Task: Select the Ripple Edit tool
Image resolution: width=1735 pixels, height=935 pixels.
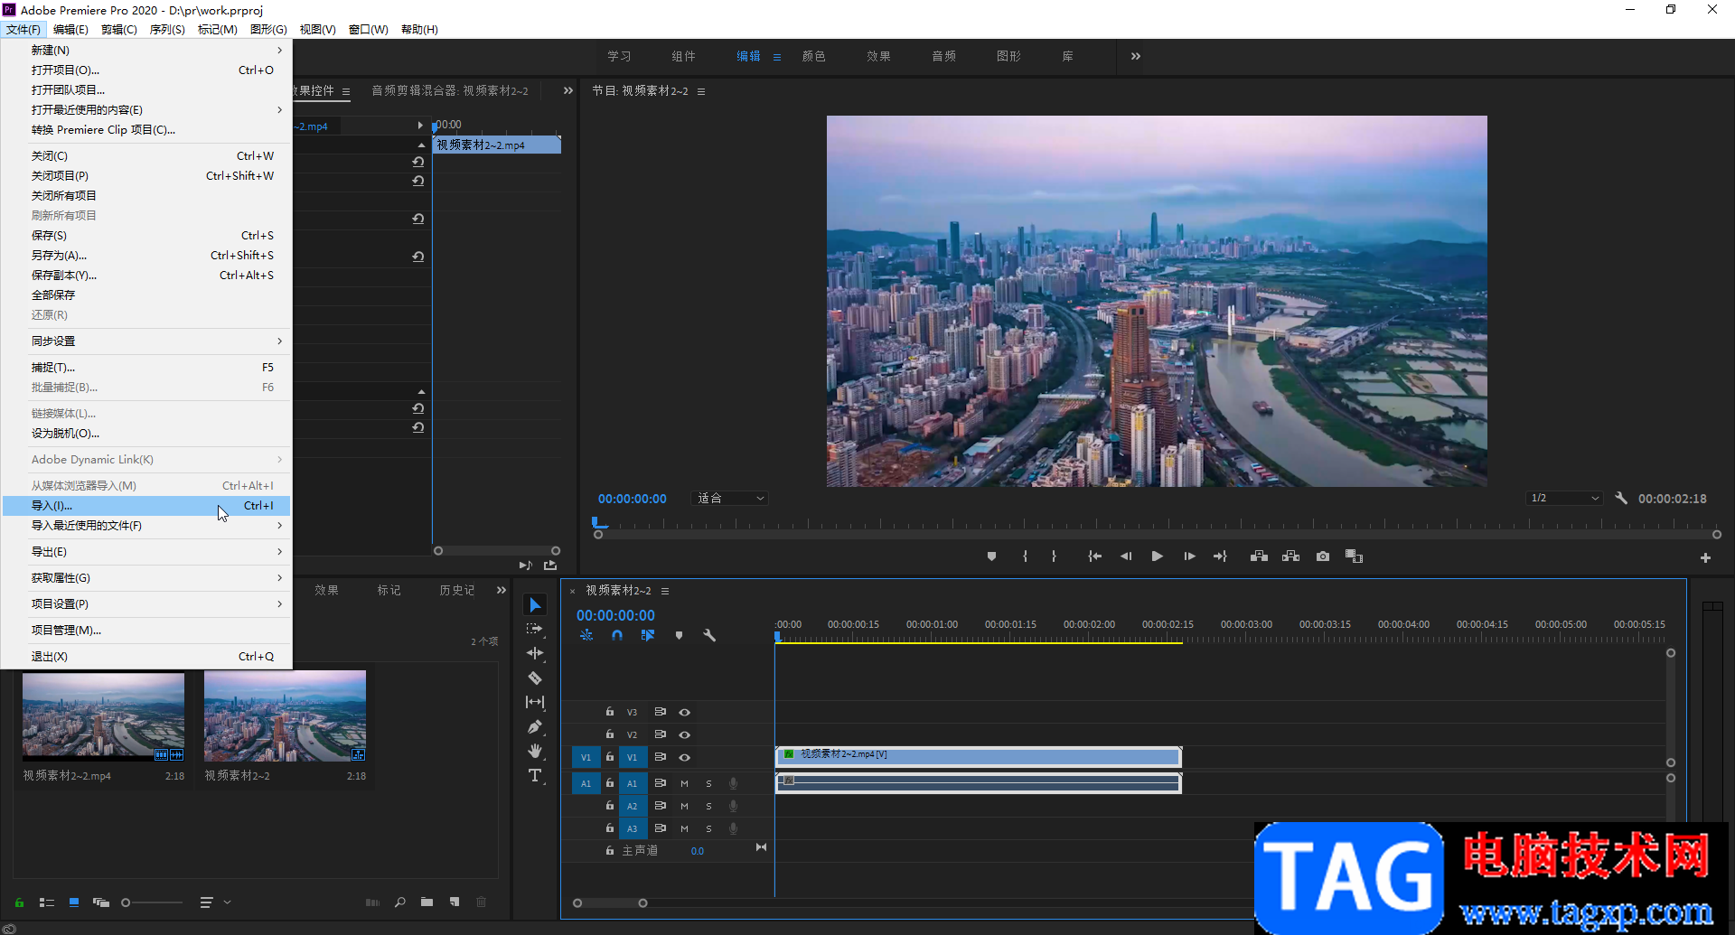Action: 535,653
